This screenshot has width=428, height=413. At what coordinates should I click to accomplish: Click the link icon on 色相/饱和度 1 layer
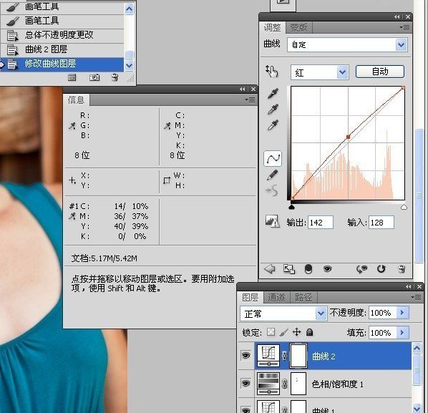click(x=284, y=384)
